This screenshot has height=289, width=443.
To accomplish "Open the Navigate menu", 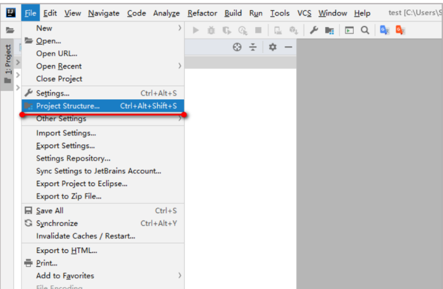I will (x=104, y=13).
